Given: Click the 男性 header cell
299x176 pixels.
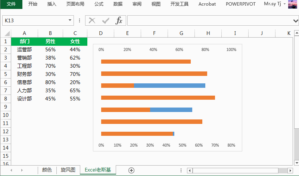Looking at the screenshot, I should click(x=50, y=41).
